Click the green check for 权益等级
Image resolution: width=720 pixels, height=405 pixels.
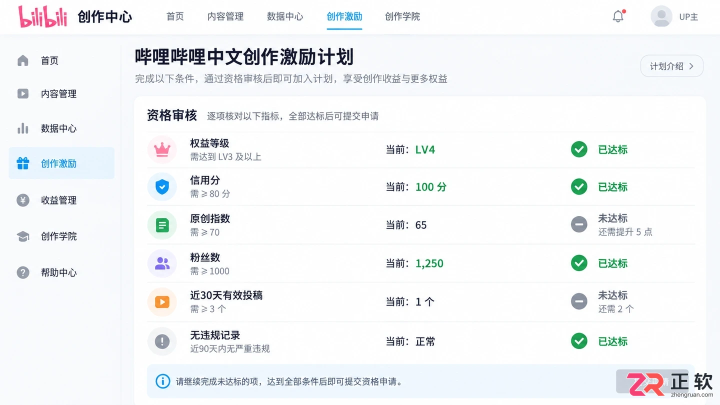(579, 149)
